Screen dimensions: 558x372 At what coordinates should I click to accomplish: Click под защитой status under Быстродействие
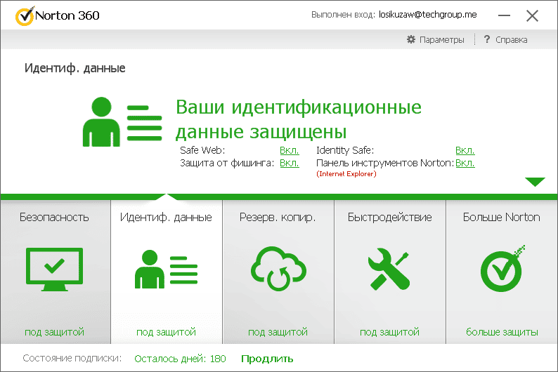pyautogui.click(x=389, y=332)
